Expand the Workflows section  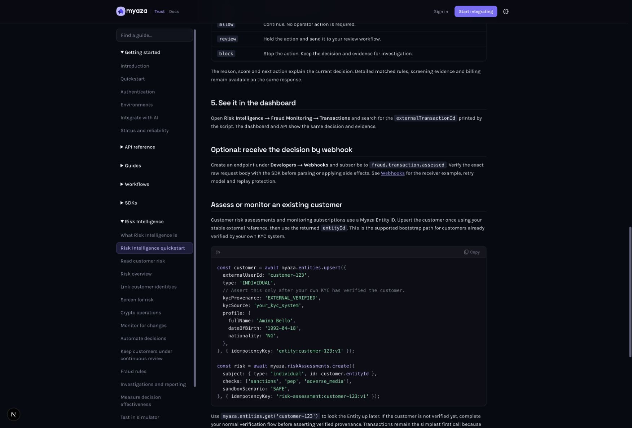[x=135, y=184]
